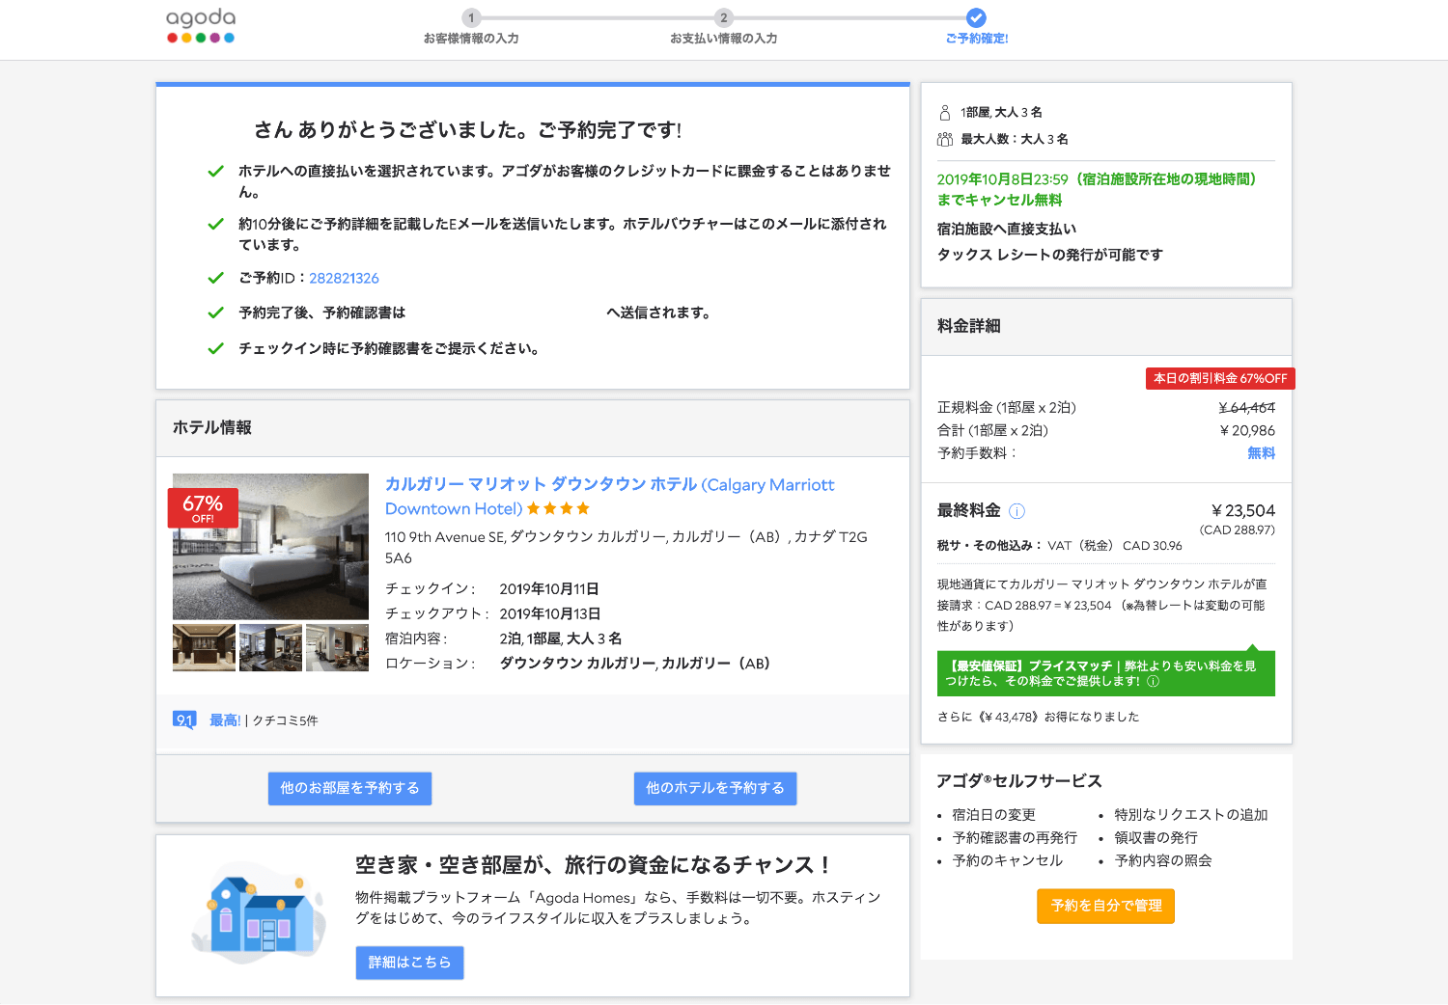Click the 他のお部屋を予約する button

pos(349,788)
